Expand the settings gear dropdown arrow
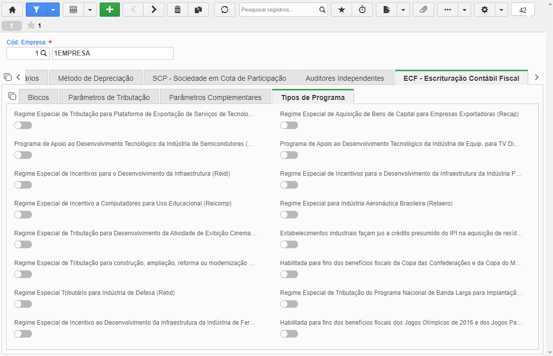The height and width of the screenshot is (356, 553). pos(501,10)
